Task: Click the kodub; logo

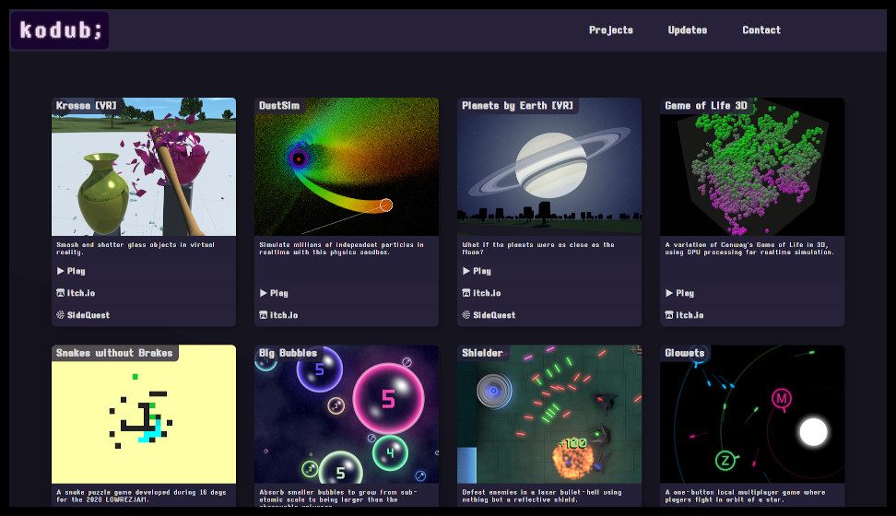Action: [x=59, y=29]
